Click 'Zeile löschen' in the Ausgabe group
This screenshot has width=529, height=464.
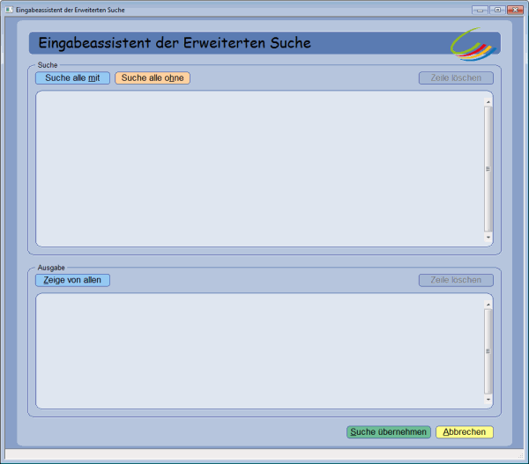point(456,280)
